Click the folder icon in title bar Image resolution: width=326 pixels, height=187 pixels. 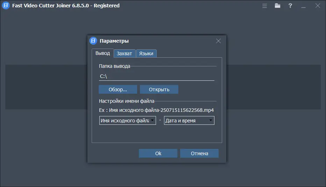[277, 6]
